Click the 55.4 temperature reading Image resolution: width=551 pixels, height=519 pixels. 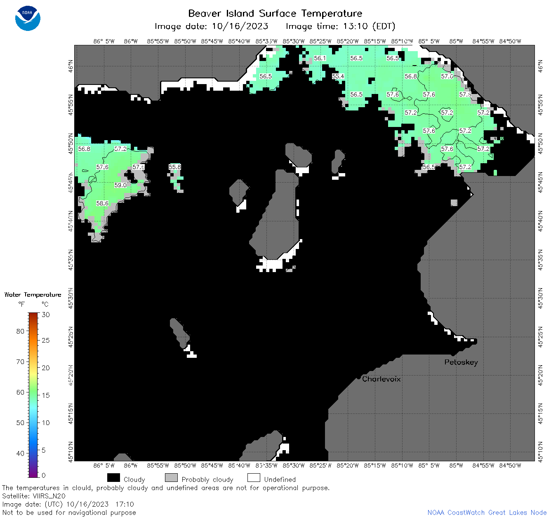tap(338, 76)
